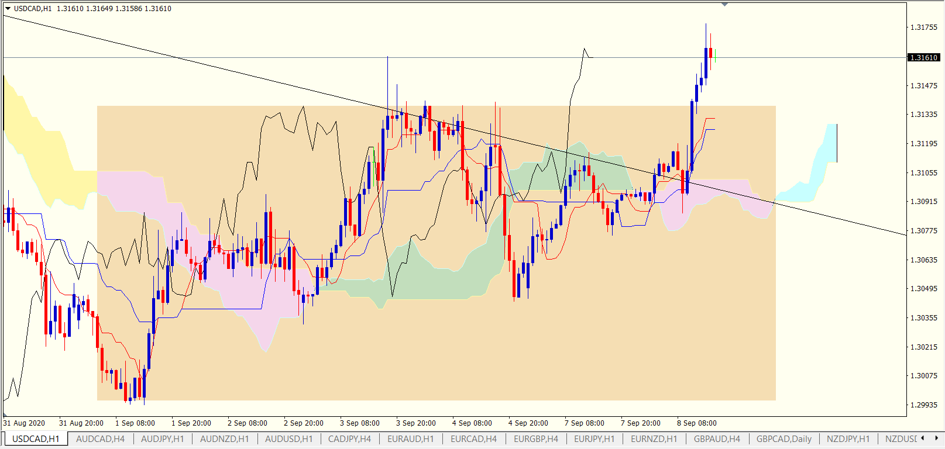Select the EURNZD,H1 chart tab
This screenshot has height=449, width=945.
(x=654, y=438)
